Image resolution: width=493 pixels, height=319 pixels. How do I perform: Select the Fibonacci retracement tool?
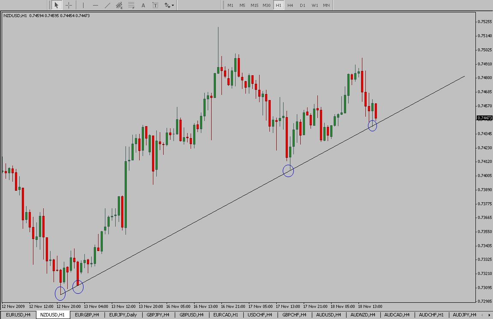coord(131,6)
